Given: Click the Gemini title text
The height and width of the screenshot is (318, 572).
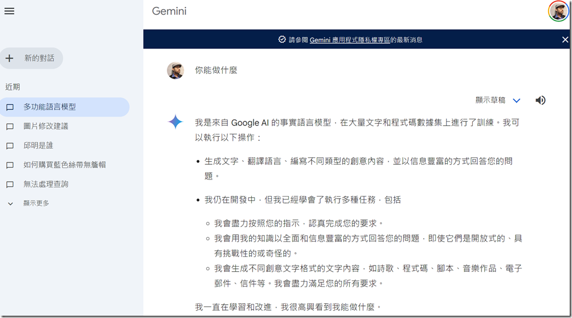Looking at the screenshot, I should pos(169,11).
